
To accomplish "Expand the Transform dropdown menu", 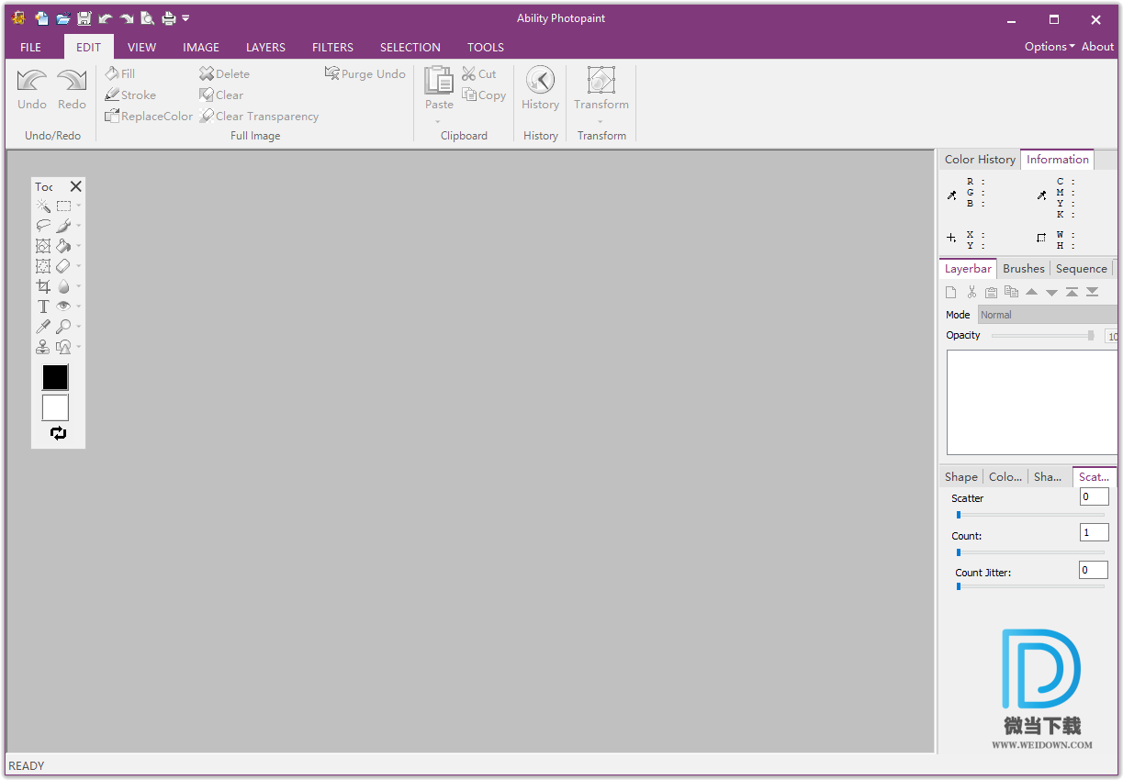I will point(601,121).
